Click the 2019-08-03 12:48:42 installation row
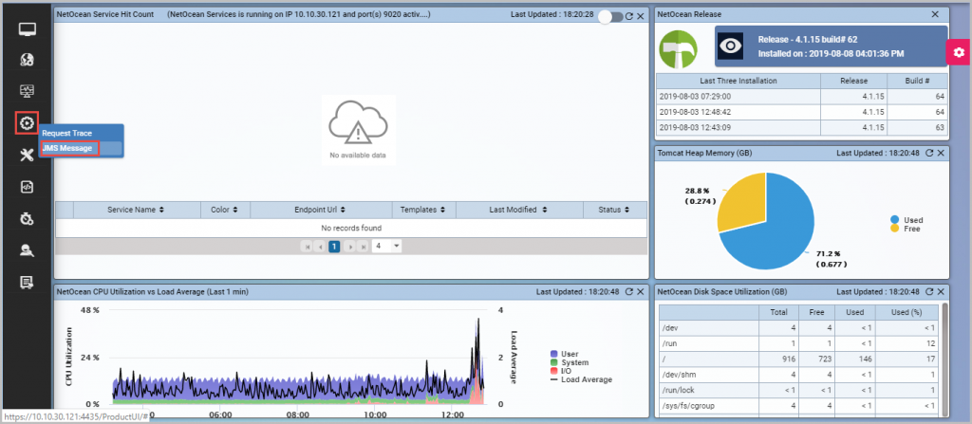Screen dimensions: 972x424 pyautogui.click(x=801, y=112)
